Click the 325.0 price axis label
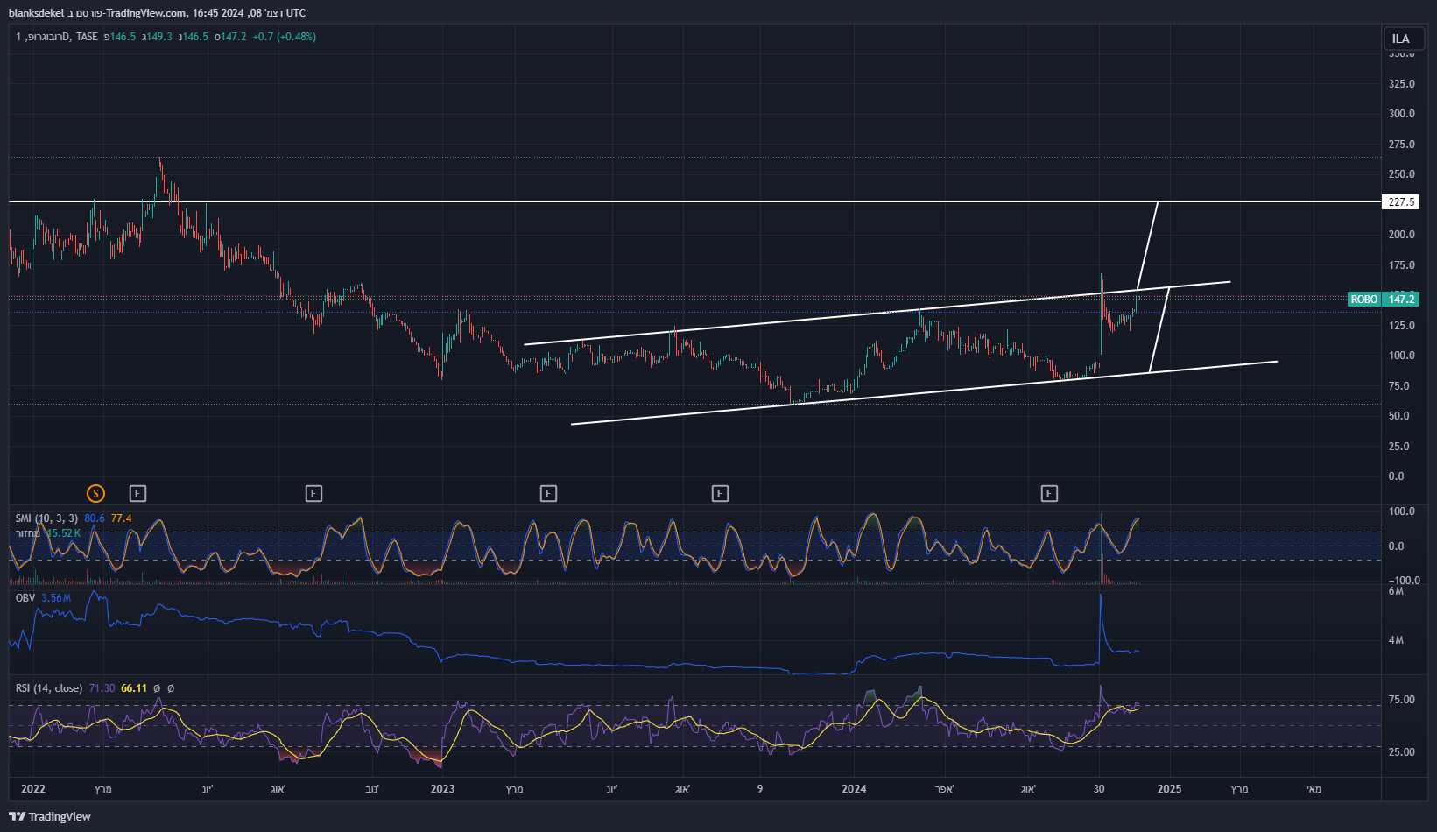1437x832 pixels. (x=1402, y=84)
